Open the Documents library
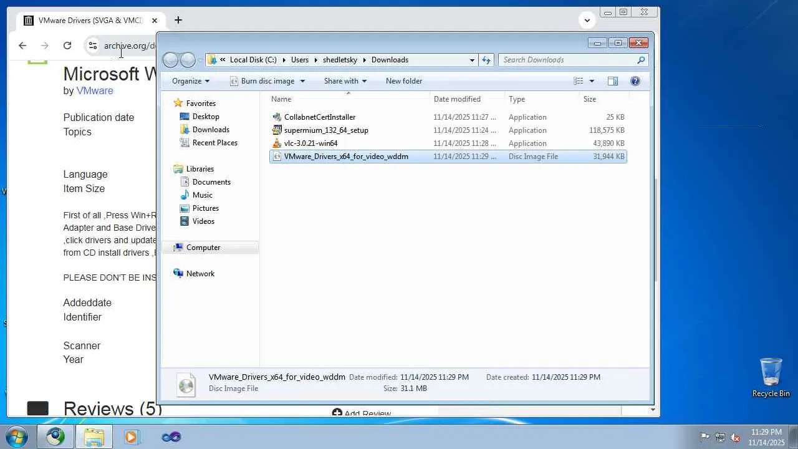 tap(211, 182)
